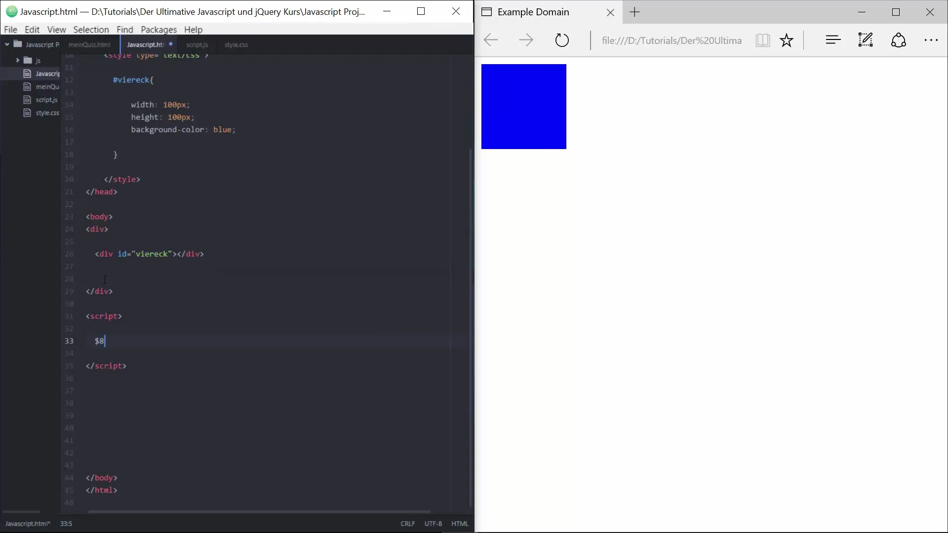Click the CRLF line ending selector
The width and height of the screenshot is (948, 533).
click(408, 524)
